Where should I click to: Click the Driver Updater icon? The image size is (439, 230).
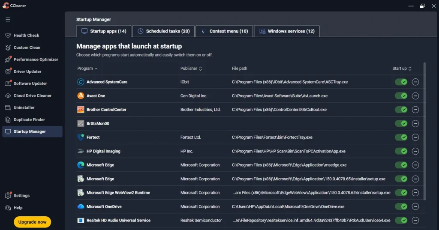point(8,72)
